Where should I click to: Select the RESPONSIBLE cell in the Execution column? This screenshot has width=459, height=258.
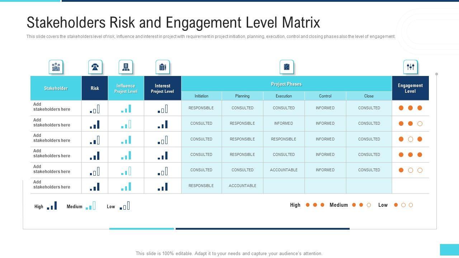point(284,139)
